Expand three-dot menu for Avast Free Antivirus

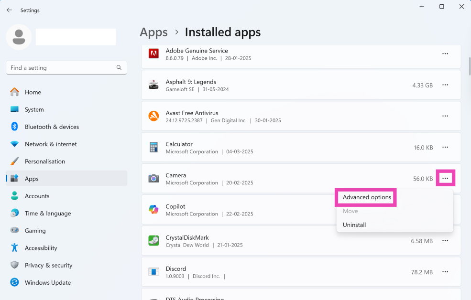tap(445, 116)
